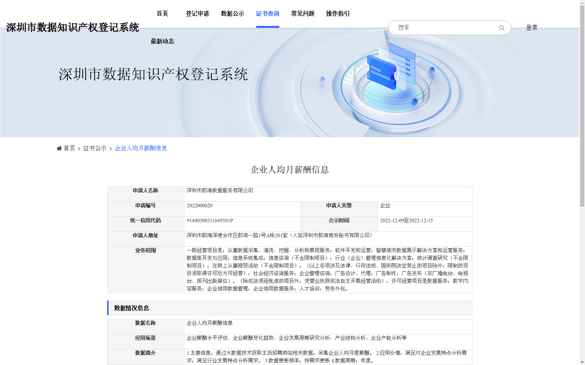Click the 申请人地址 label cell
Image resolution: width=585 pixels, height=365 pixels.
point(146,239)
